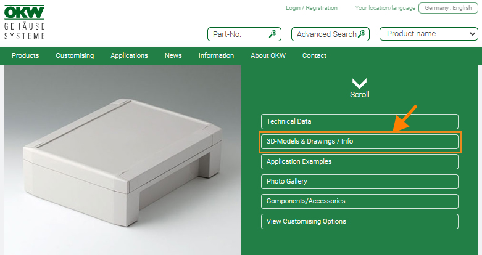Click the Login / Registration link
482x255 pixels.
(312, 8)
